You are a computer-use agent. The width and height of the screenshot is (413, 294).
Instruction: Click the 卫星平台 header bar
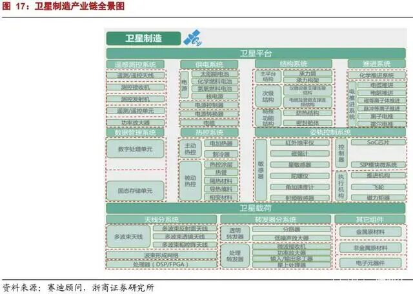tap(256, 54)
